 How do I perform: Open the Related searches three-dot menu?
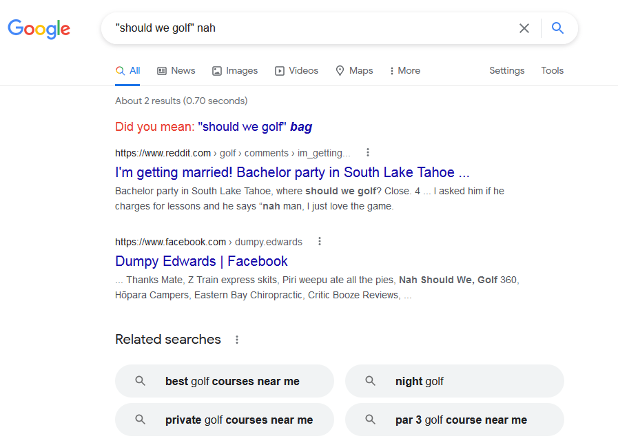pos(237,340)
